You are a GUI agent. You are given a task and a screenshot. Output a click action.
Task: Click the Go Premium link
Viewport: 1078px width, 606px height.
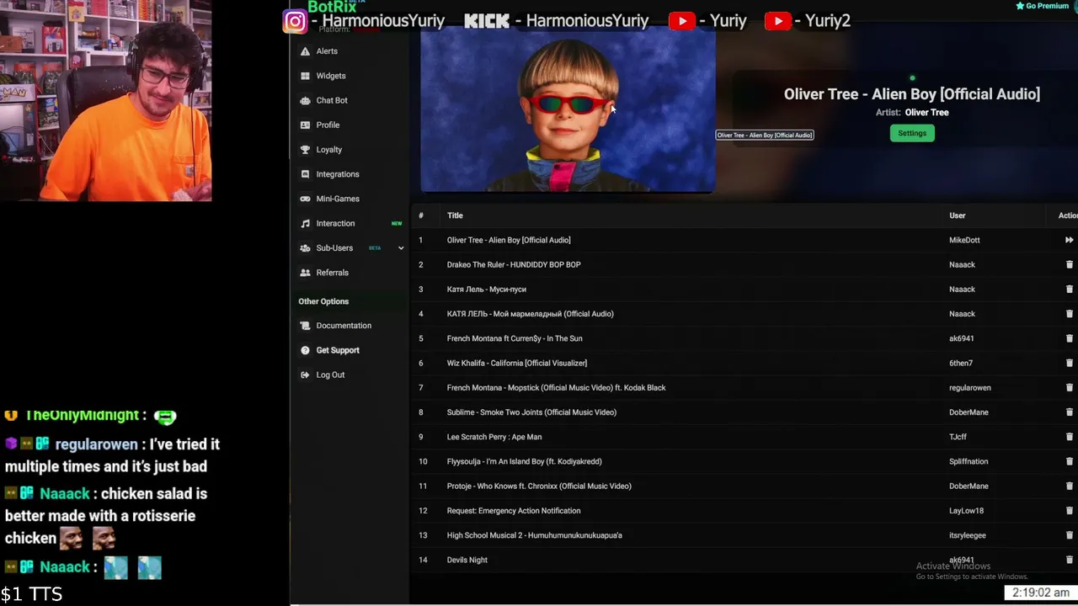(x=1043, y=6)
